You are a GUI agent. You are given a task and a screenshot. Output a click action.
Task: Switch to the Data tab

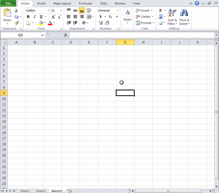pyautogui.click(x=104, y=3)
